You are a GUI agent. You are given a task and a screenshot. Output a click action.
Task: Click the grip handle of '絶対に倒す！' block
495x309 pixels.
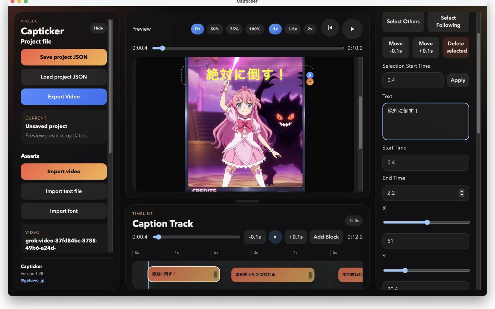(215, 274)
